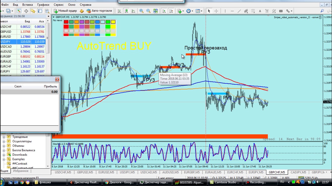The height and width of the screenshot is (186, 332).
Task: Switch chart to candlesticks mode
Action: pyautogui.click(x=126, y=11)
